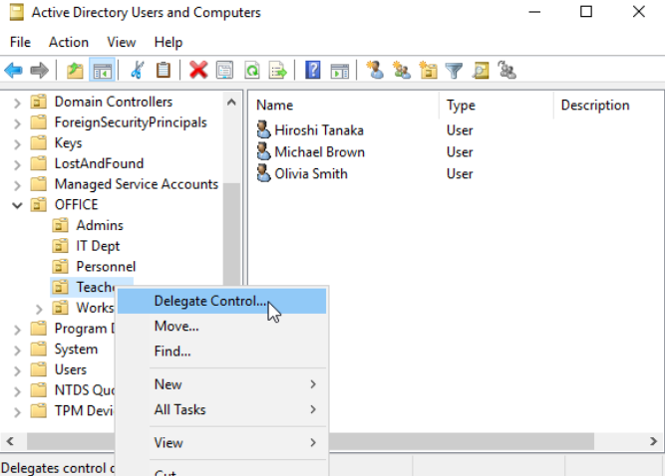
Task: Open the Help menu
Action: 168,42
